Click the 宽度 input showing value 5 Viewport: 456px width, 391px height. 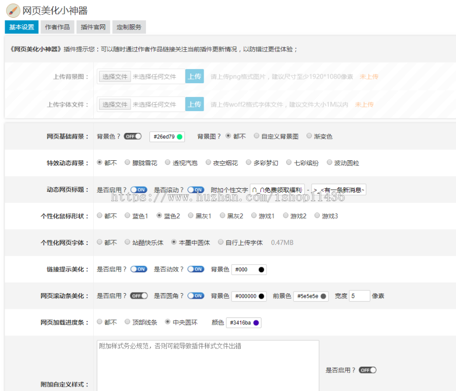(359, 296)
